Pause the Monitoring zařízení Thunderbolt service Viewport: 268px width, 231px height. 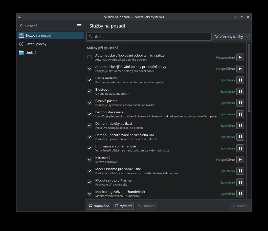tap(240, 194)
